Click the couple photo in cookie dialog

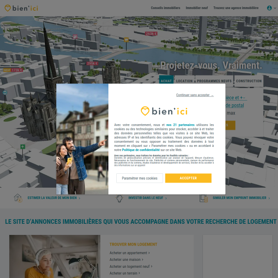point(82,139)
